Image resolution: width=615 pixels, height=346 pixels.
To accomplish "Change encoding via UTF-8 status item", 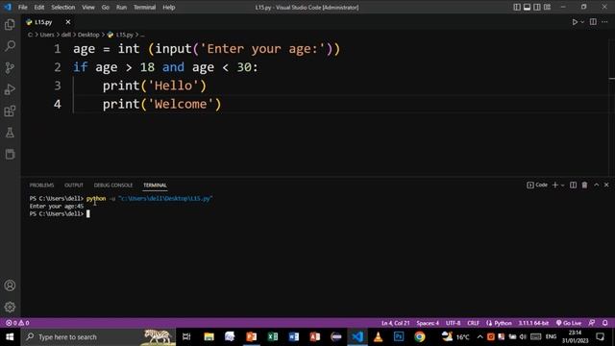I will tap(453, 323).
